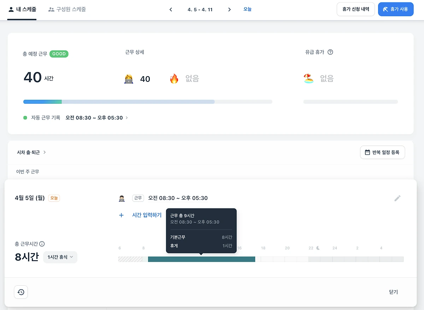Click the 휴가 신청 내역 button

click(x=355, y=9)
